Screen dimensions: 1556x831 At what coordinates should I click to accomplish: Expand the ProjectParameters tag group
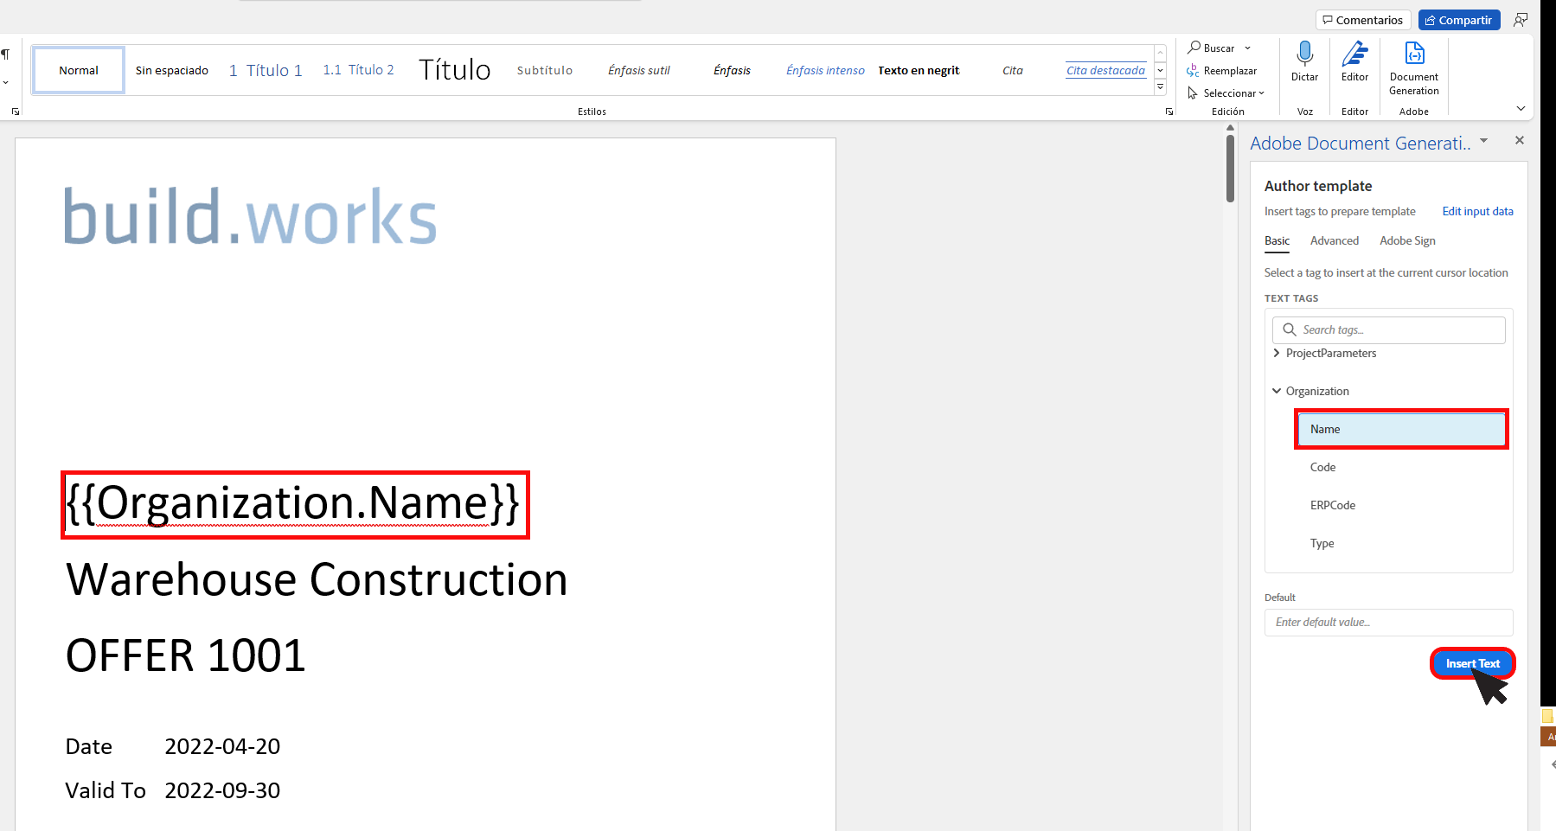(x=1277, y=353)
